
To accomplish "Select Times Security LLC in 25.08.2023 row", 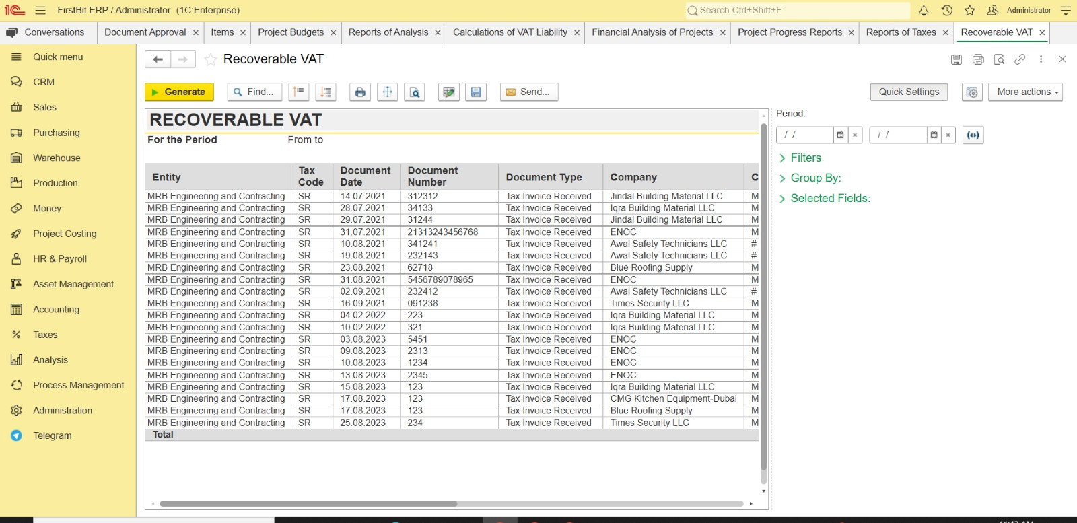I will [x=673, y=423].
